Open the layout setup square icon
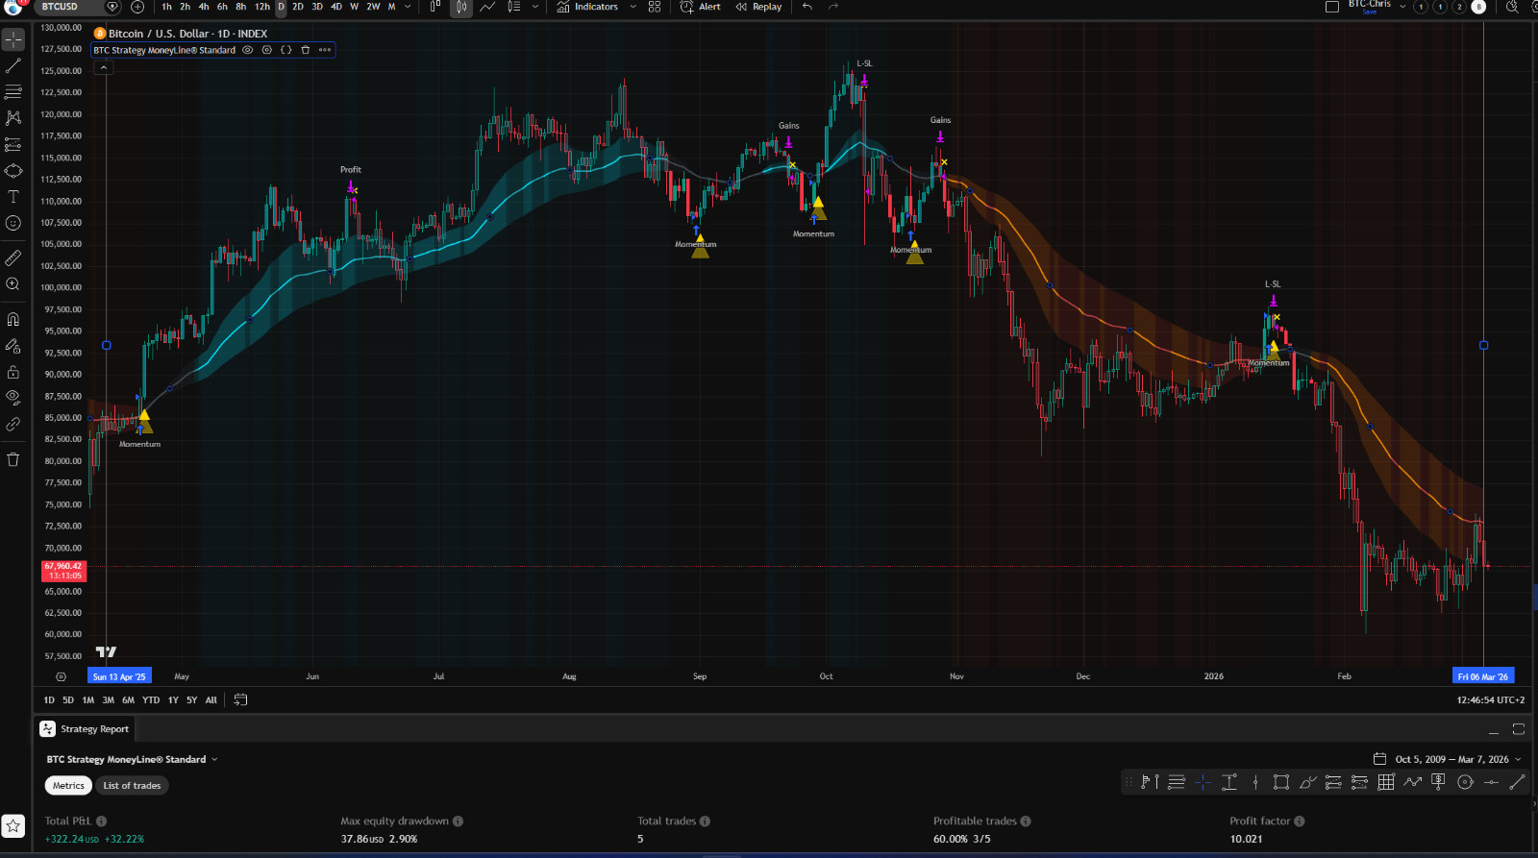The height and width of the screenshot is (858, 1538). 1332,7
